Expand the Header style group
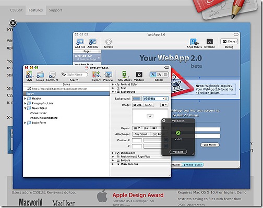The height and width of the screenshot is (208, 263). click(25, 99)
